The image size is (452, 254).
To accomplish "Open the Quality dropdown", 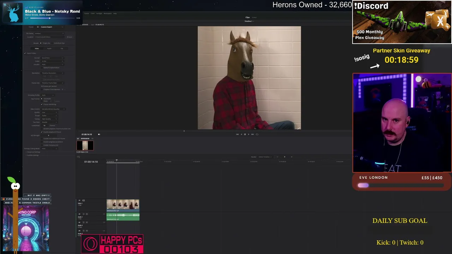I will click(49, 112).
